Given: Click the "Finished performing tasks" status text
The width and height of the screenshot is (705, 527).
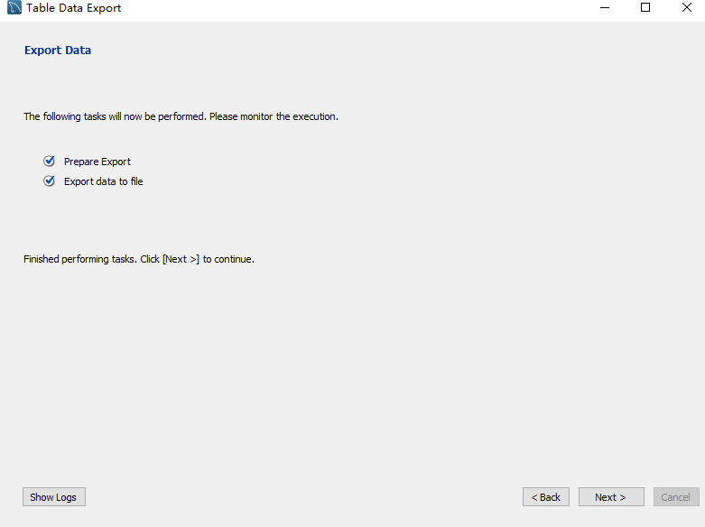Looking at the screenshot, I should coord(79,260).
